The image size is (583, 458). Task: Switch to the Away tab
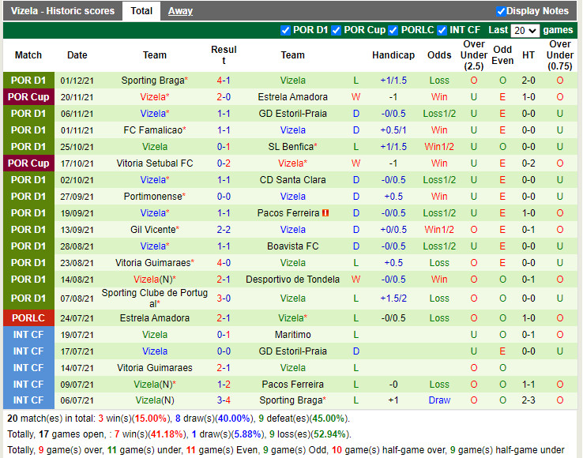coord(180,11)
